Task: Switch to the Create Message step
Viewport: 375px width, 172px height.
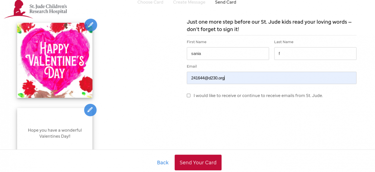Action: click(189, 2)
